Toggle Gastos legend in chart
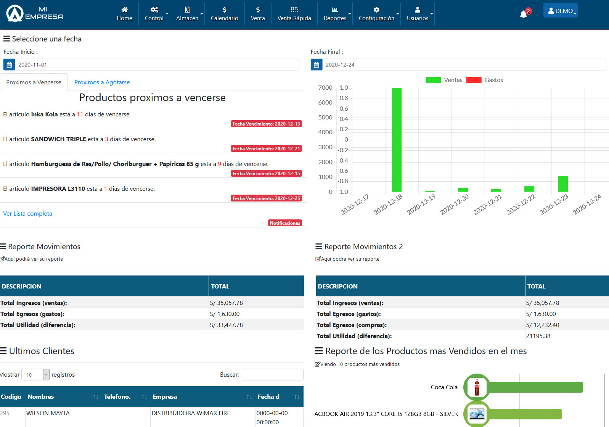 coord(485,80)
